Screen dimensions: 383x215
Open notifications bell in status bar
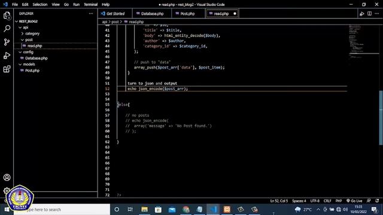point(377,201)
